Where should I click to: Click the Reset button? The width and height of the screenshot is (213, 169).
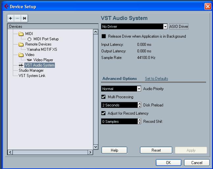tap(156, 150)
